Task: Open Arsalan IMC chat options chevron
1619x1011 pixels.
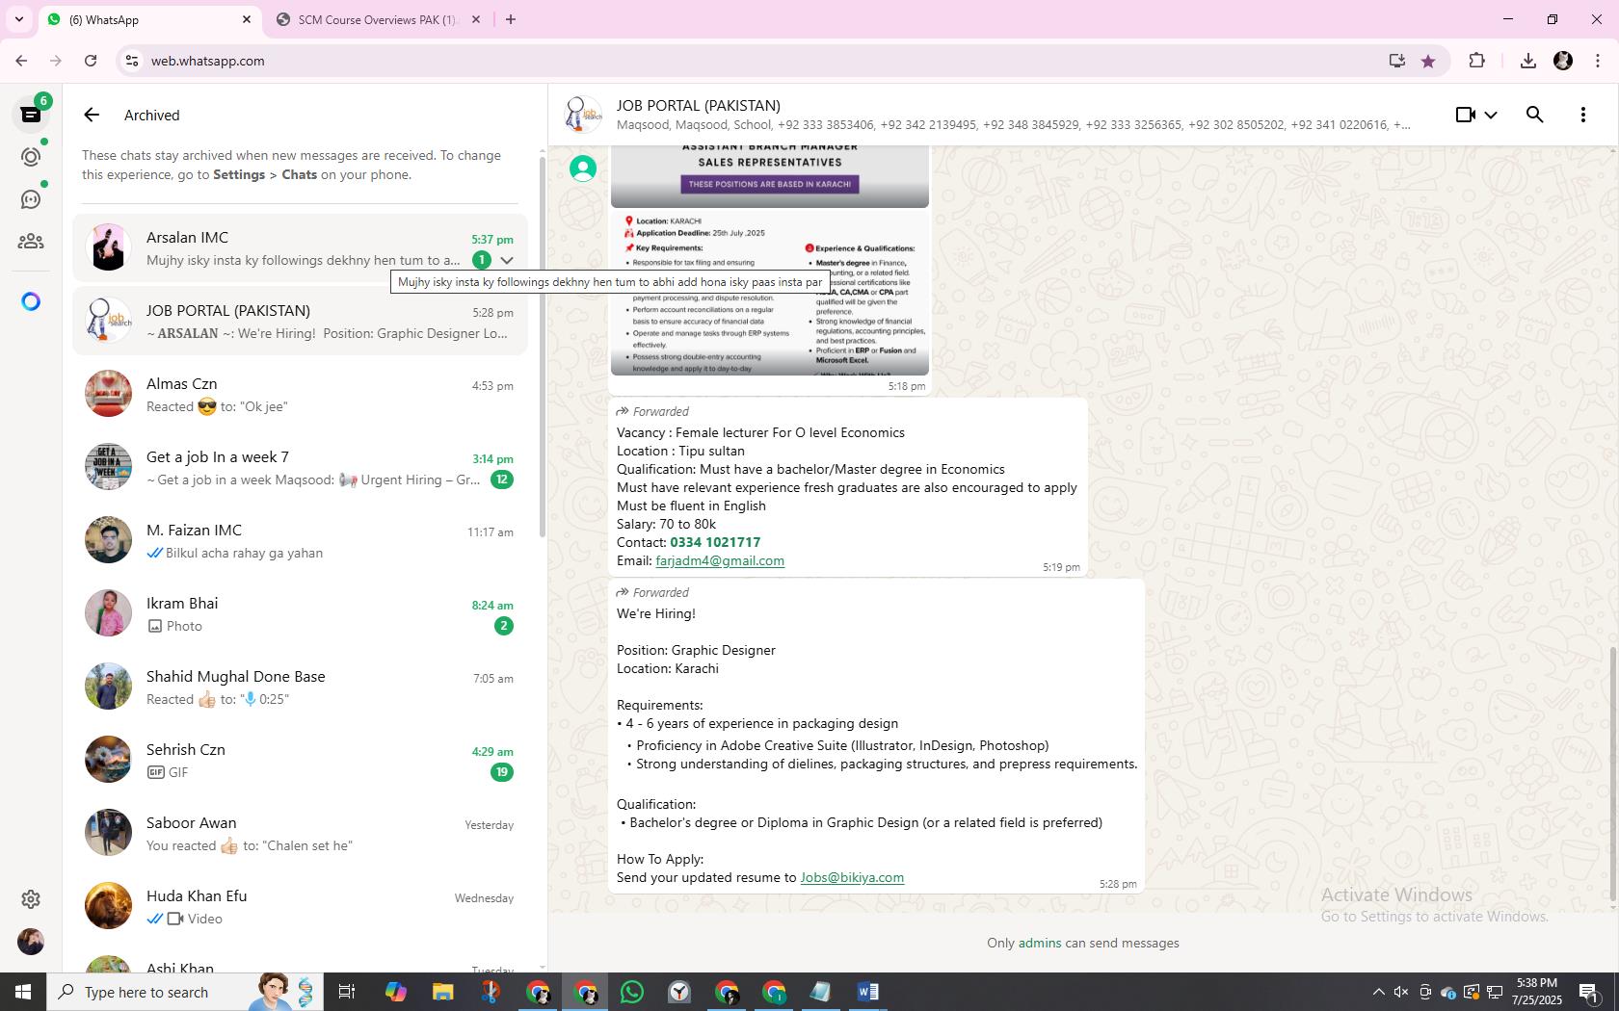Action: (x=507, y=260)
